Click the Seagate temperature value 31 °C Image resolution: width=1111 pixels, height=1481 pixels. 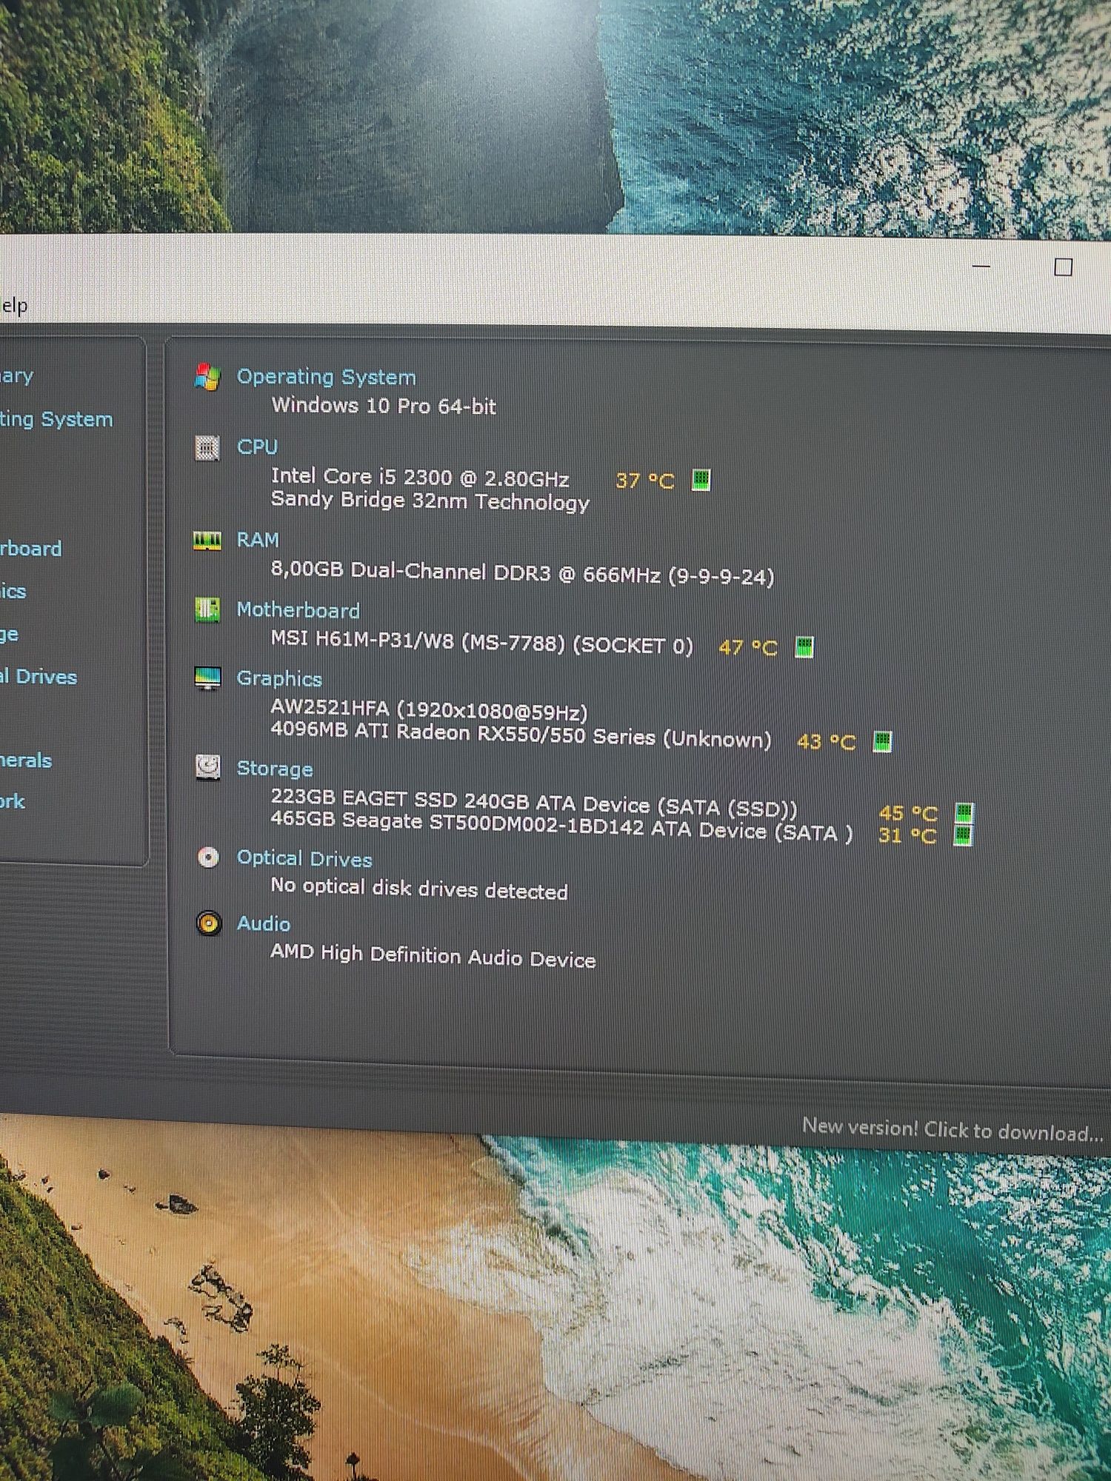click(x=907, y=835)
